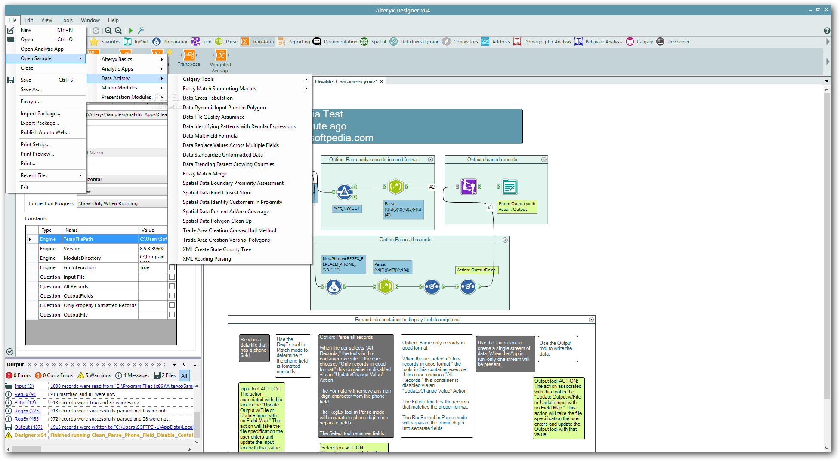The height and width of the screenshot is (461, 840).
Task: Click the green RegEx node in Parse all records
Action: pyautogui.click(x=386, y=286)
